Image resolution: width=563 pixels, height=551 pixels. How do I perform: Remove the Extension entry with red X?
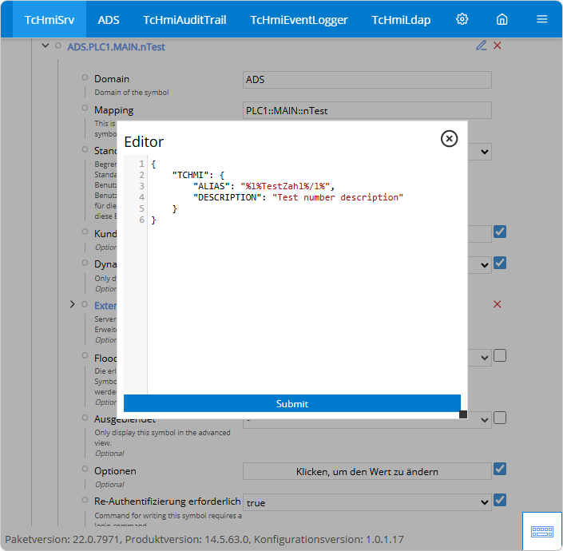(x=497, y=304)
